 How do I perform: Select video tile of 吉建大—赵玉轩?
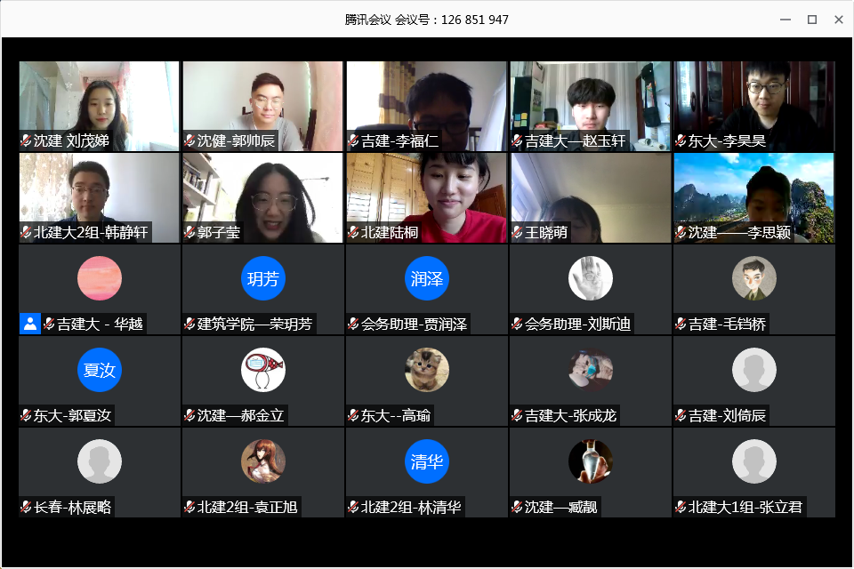pos(591,106)
